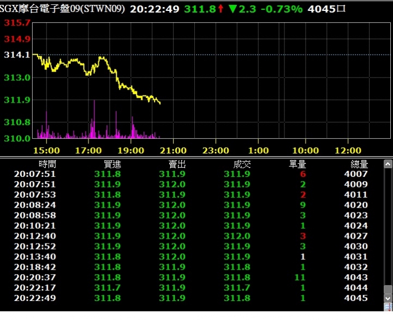This screenshot has height=320, width=393.
Task: Click the total volume 4045口 in header
Action: pos(326,9)
